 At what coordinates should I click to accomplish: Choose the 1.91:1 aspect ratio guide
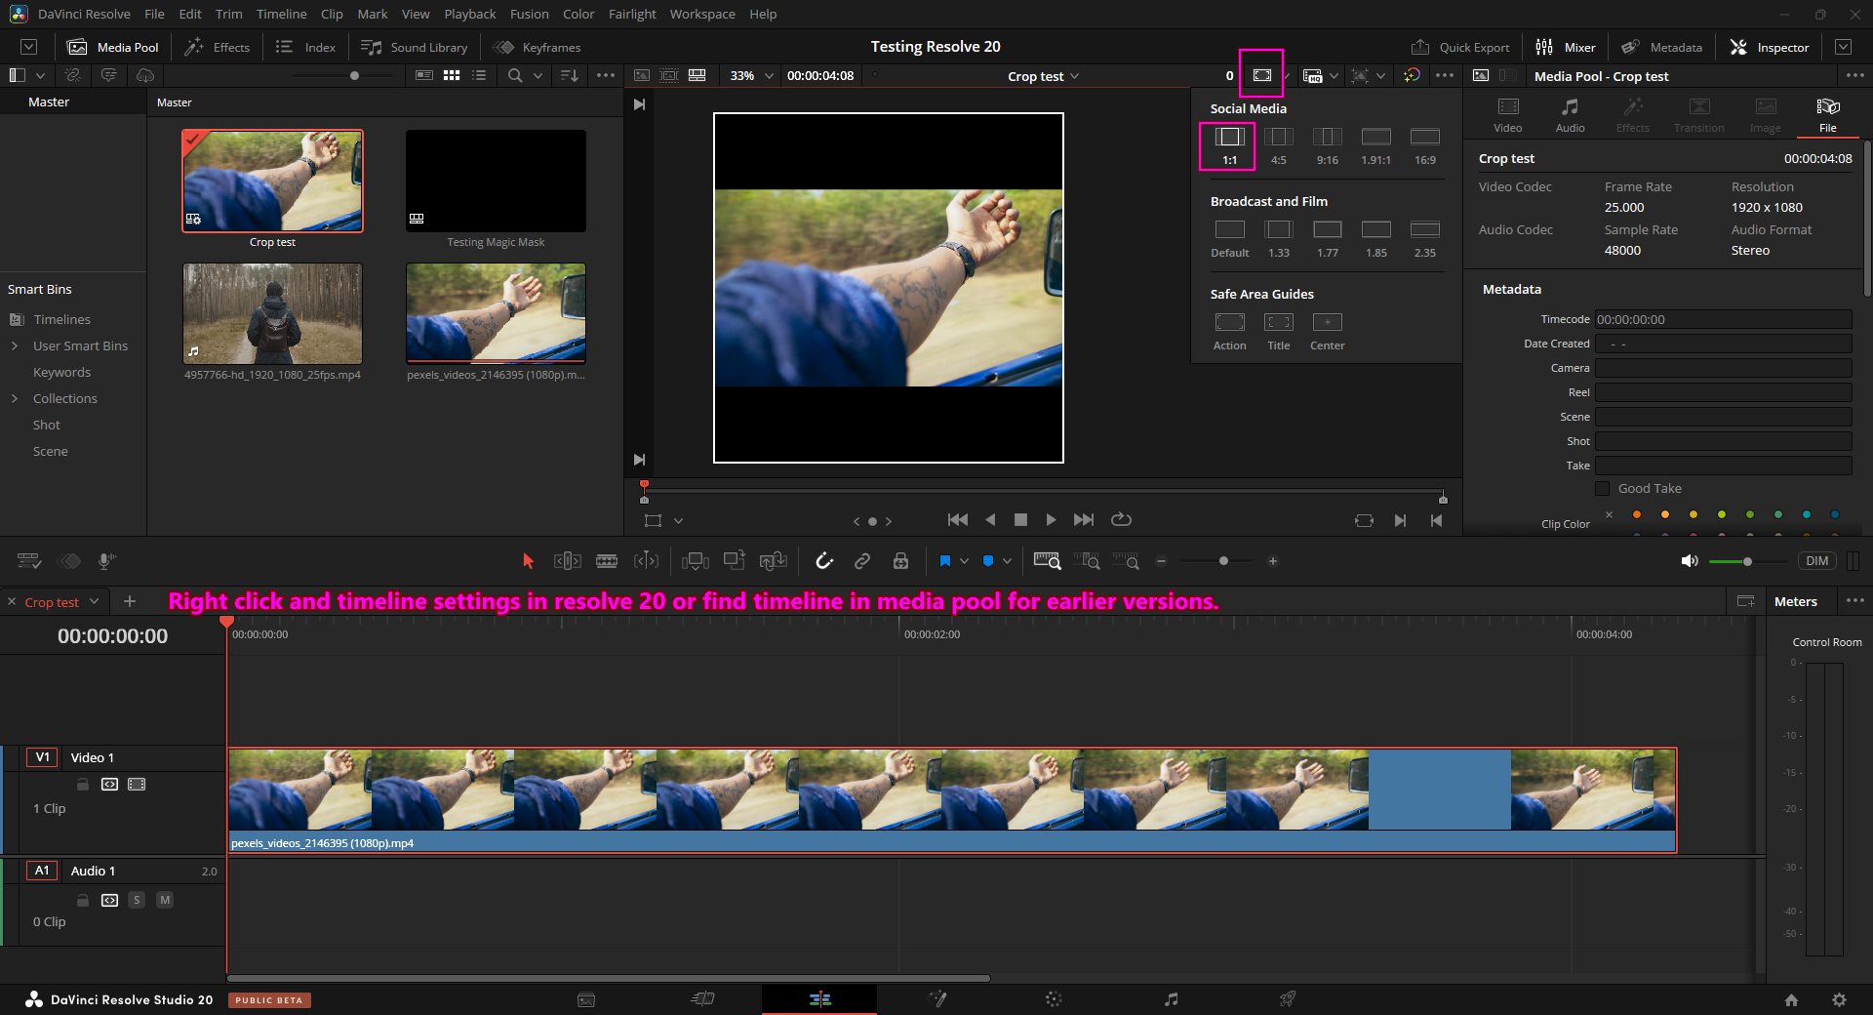point(1375,145)
